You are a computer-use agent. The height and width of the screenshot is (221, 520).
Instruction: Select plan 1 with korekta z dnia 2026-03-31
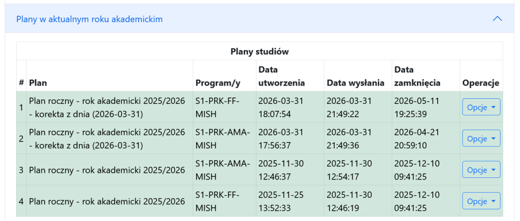pos(107,107)
